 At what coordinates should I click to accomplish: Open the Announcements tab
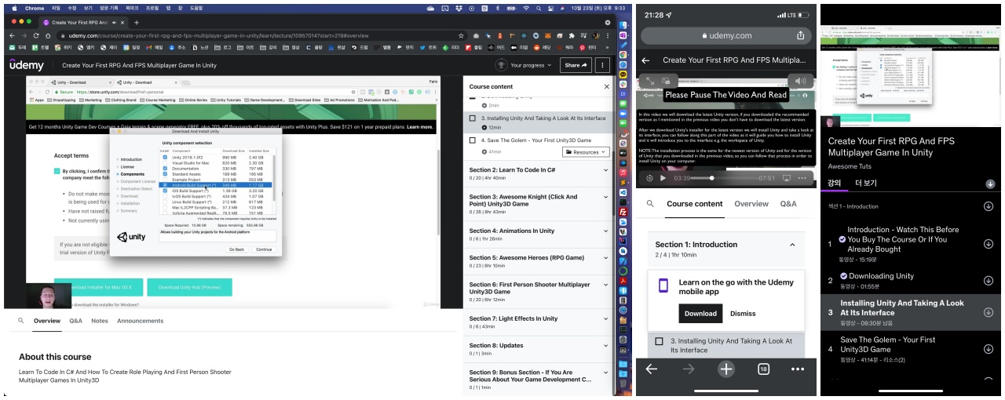(141, 321)
